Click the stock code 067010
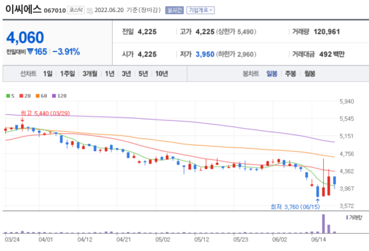The height and width of the screenshot is (251, 369). pyautogui.click(x=55, y=11)
